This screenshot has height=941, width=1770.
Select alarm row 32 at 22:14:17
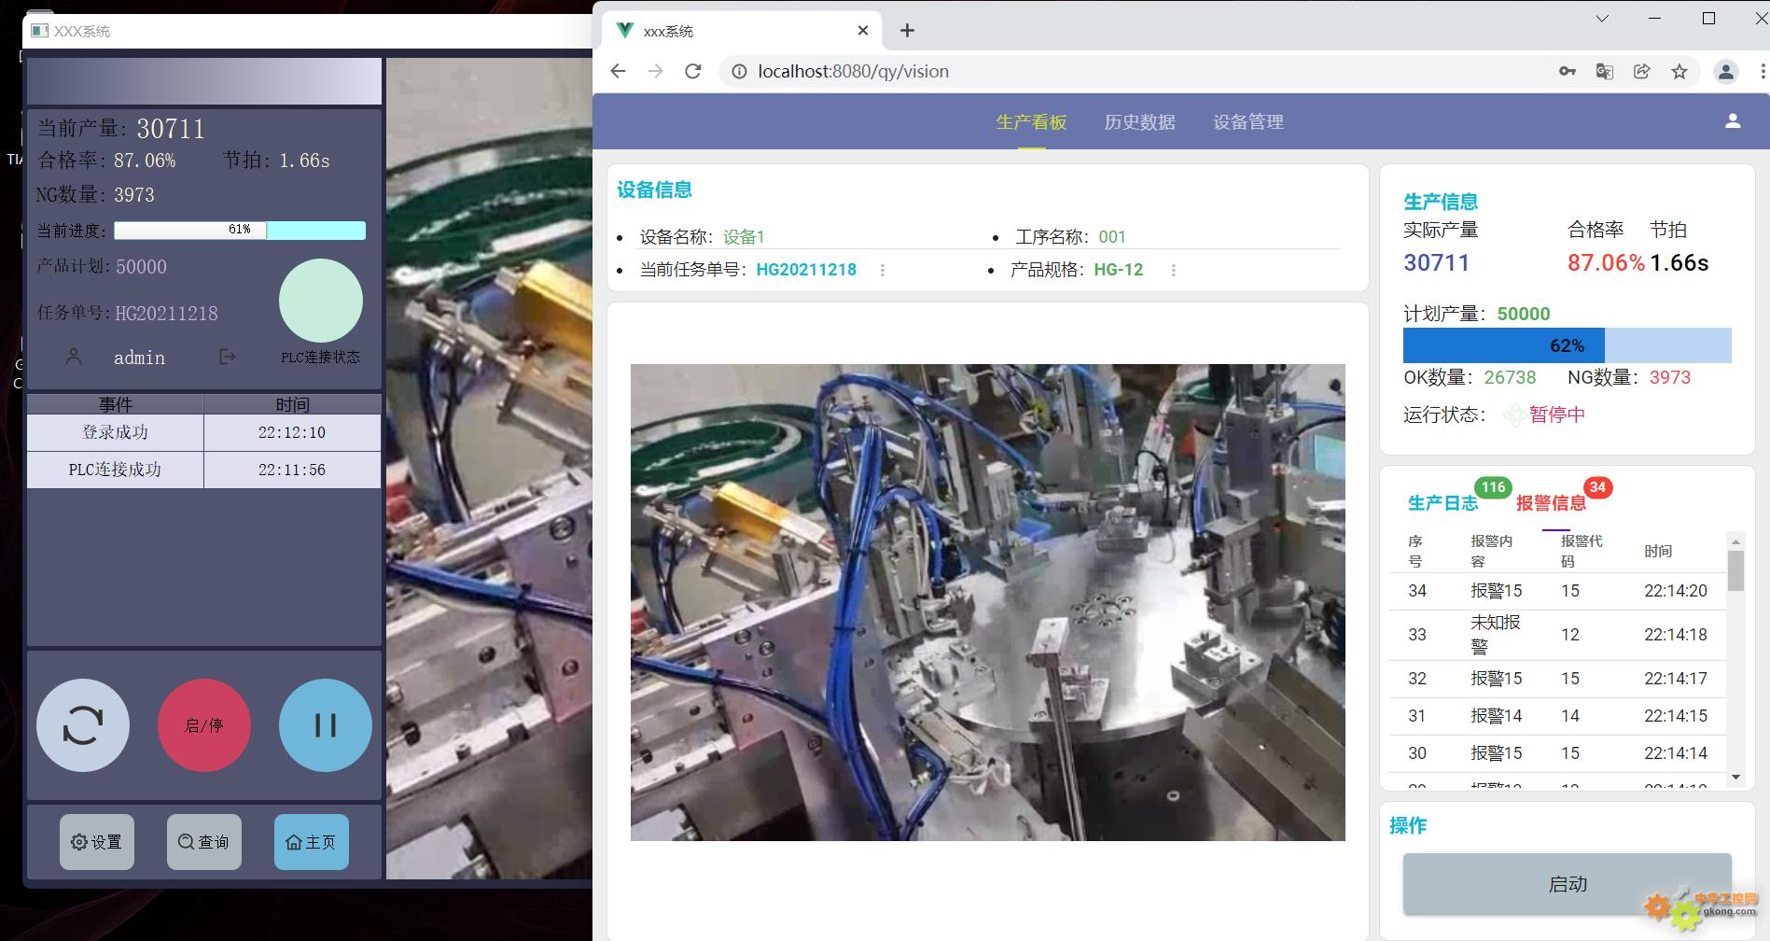(x=1556, y=679)
